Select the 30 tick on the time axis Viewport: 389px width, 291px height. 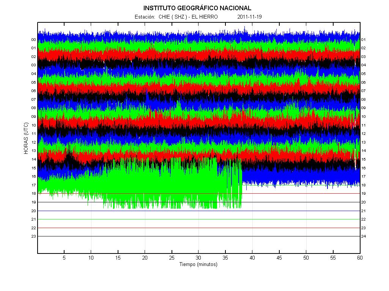pyautogui.click(x=198, y=258)
